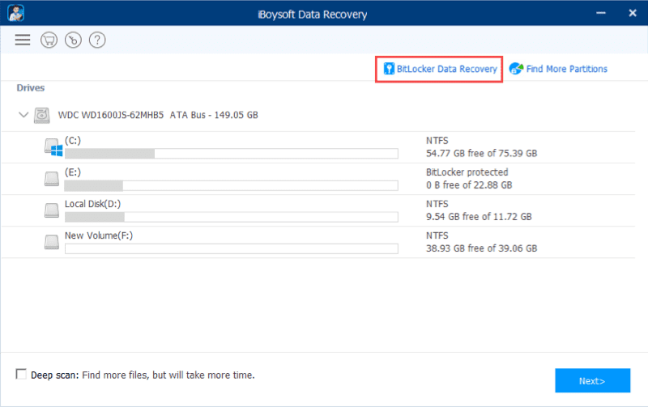Image resolution: width=648 pixels, height=407 pixels.
Task: Open the hamburger menu
Action: 22,40
